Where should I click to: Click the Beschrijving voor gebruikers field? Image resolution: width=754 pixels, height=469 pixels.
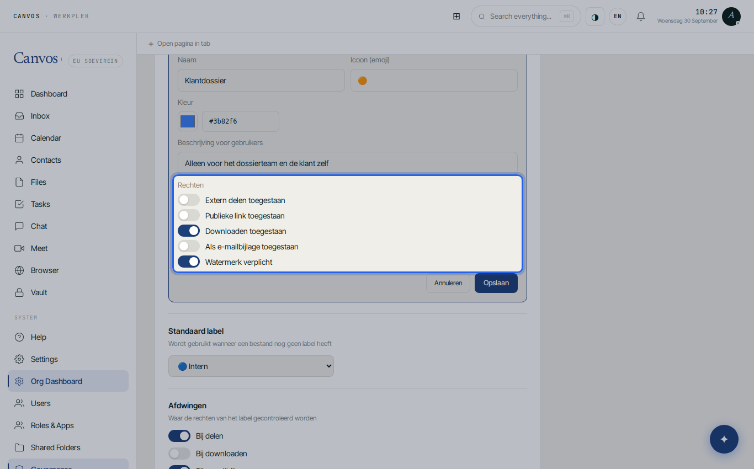click(x=348, y=163)
